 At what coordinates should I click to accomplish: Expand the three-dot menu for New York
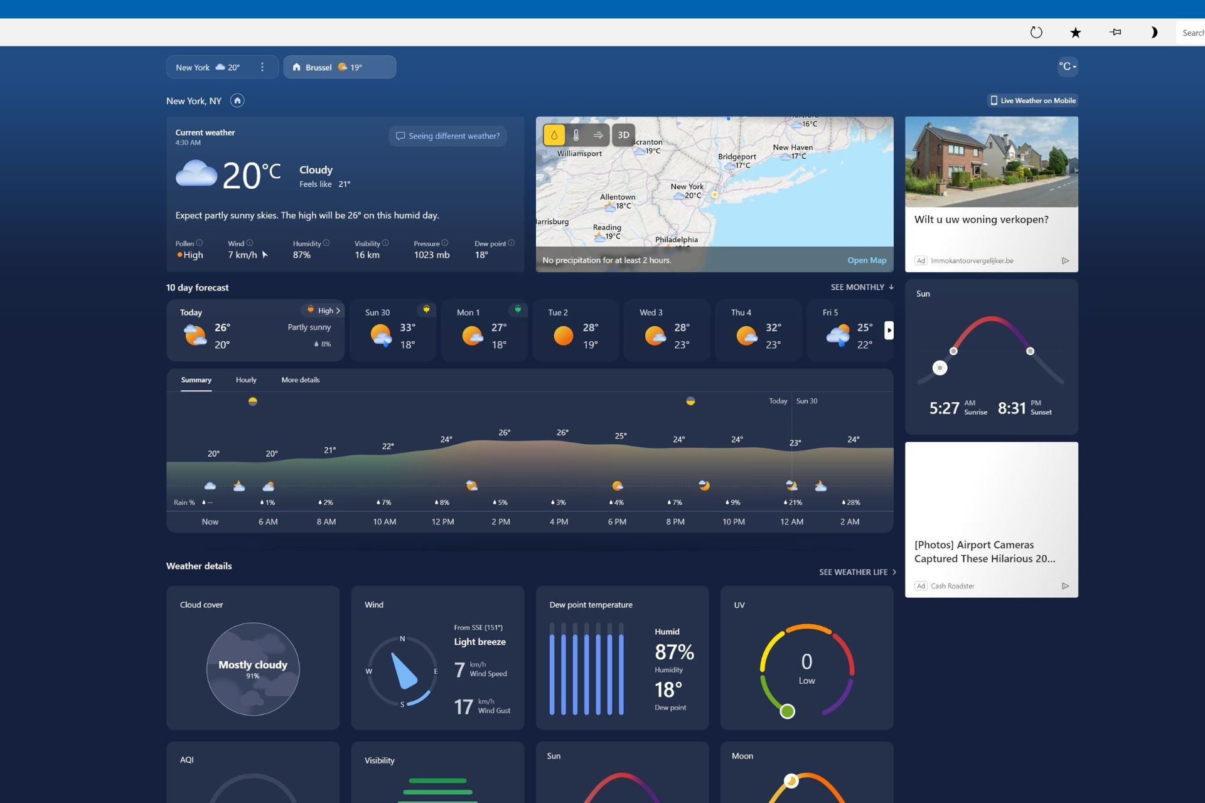click(263, 66)
